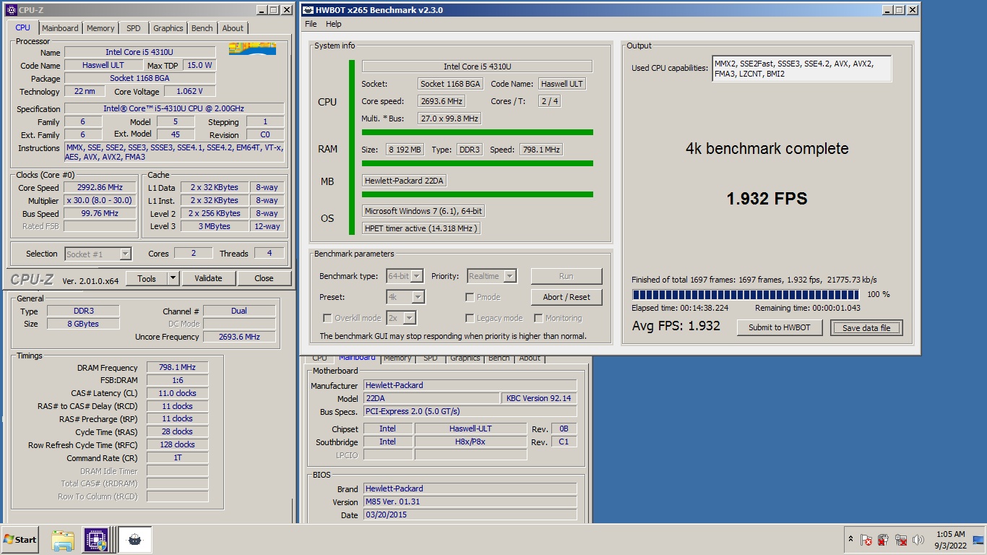The height and width of the screenshot is (555, 987).
Task: Click the KBC Version 92.14 field
Action: coord(538,398)
